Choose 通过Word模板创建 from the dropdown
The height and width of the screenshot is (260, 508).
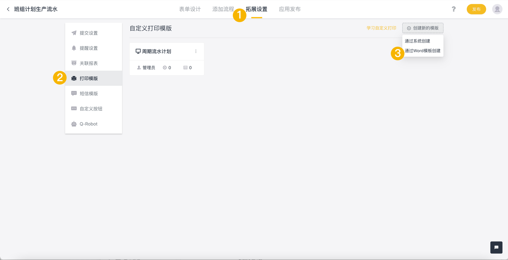coord(423,51)
